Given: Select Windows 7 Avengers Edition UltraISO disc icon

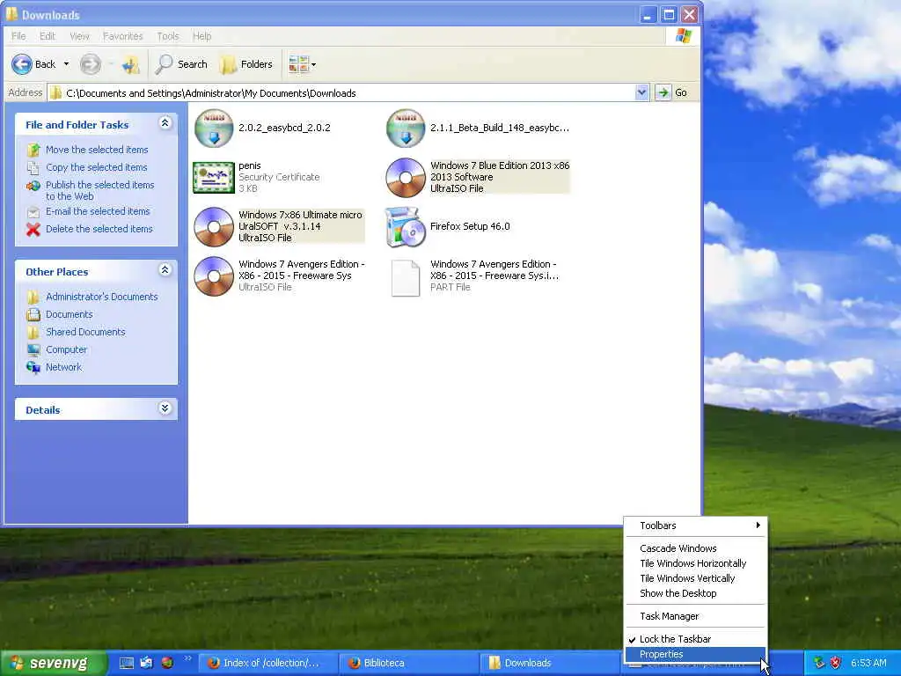Looking at the screenshot, I should 214,276.
